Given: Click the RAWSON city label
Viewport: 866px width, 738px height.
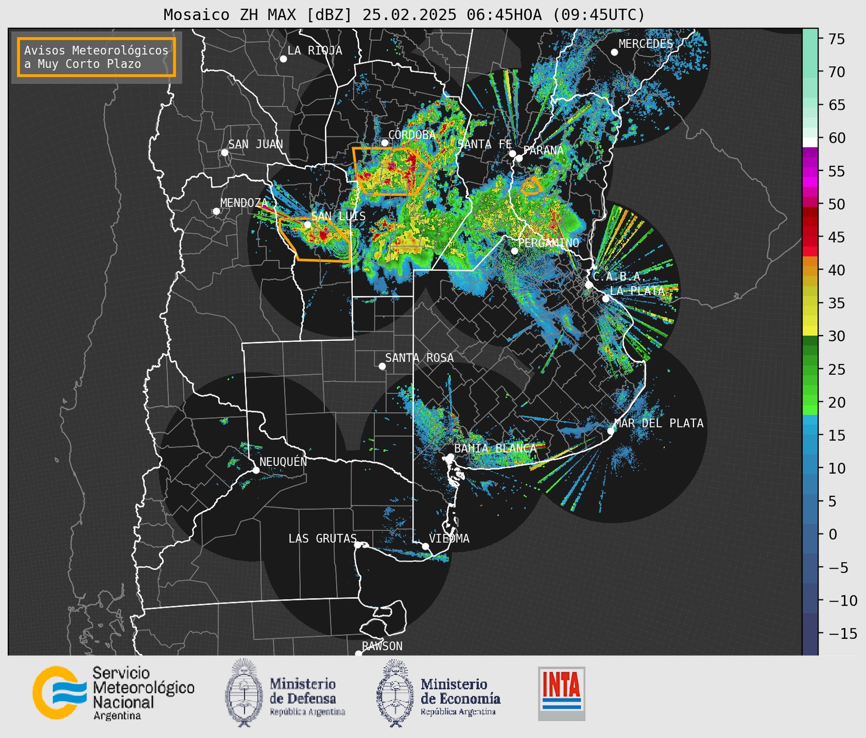Looking at the screenshot, I should tap(382, 646).
